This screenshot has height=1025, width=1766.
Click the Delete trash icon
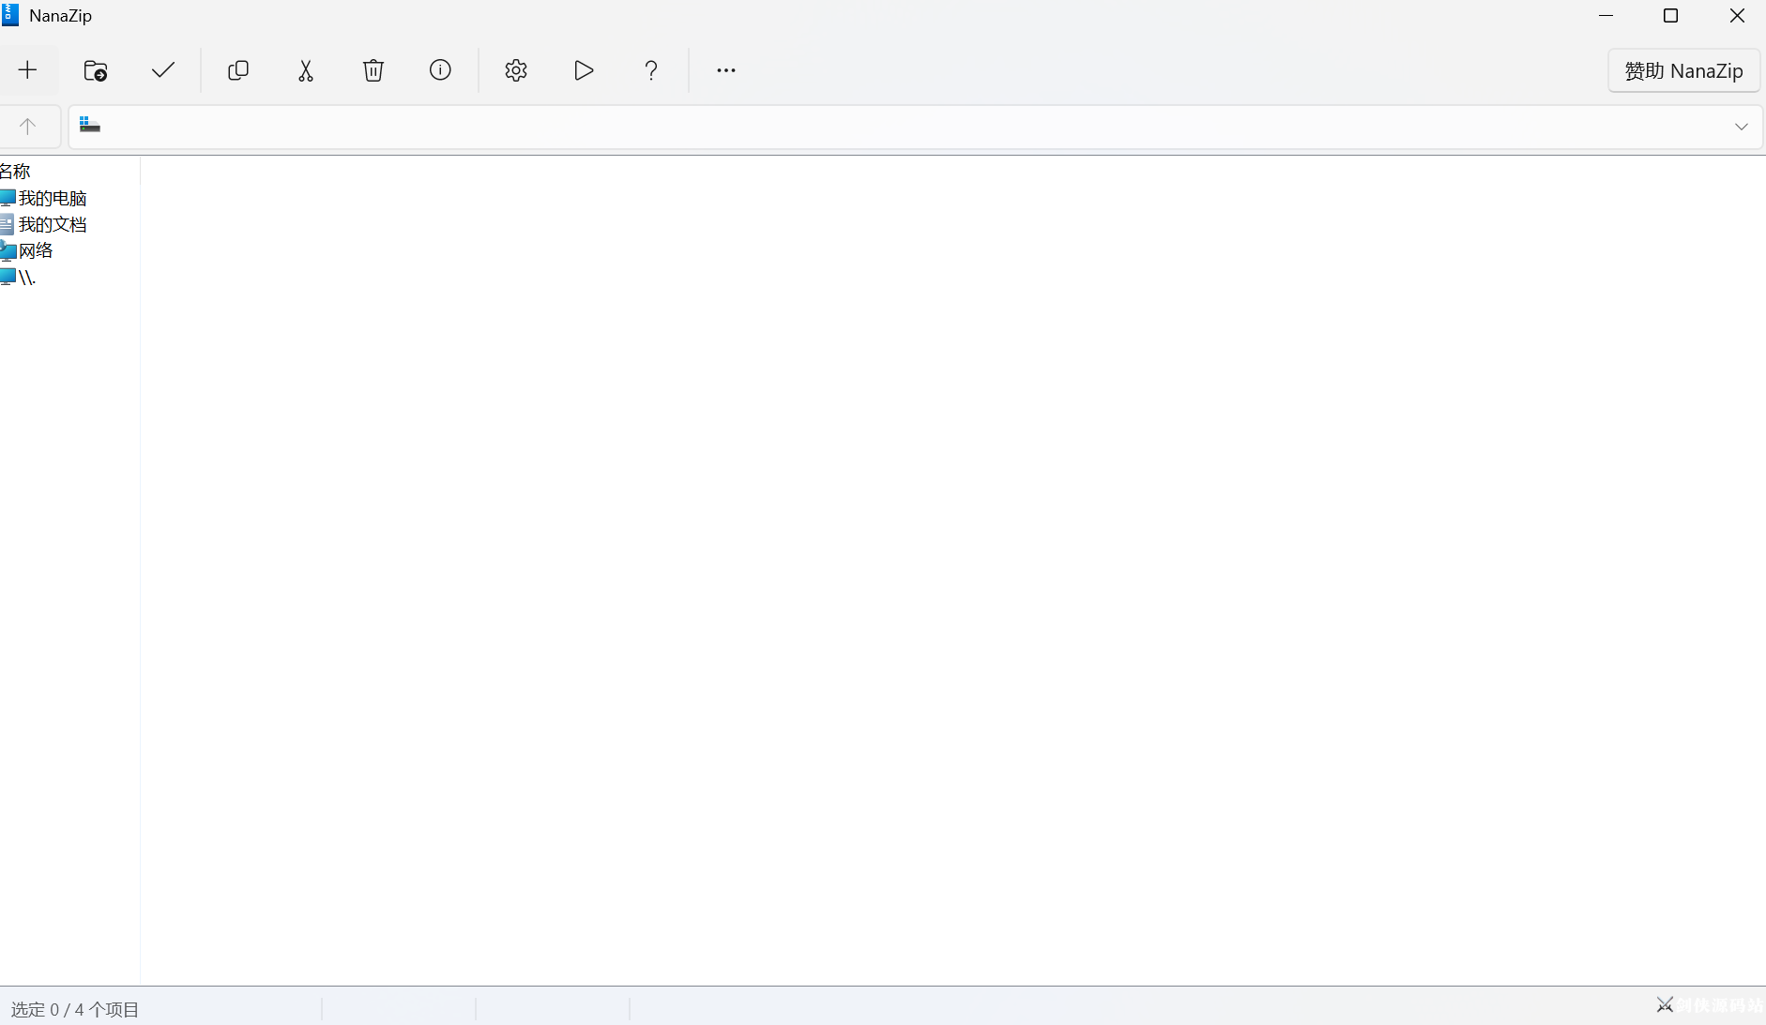tap(373, 70)
